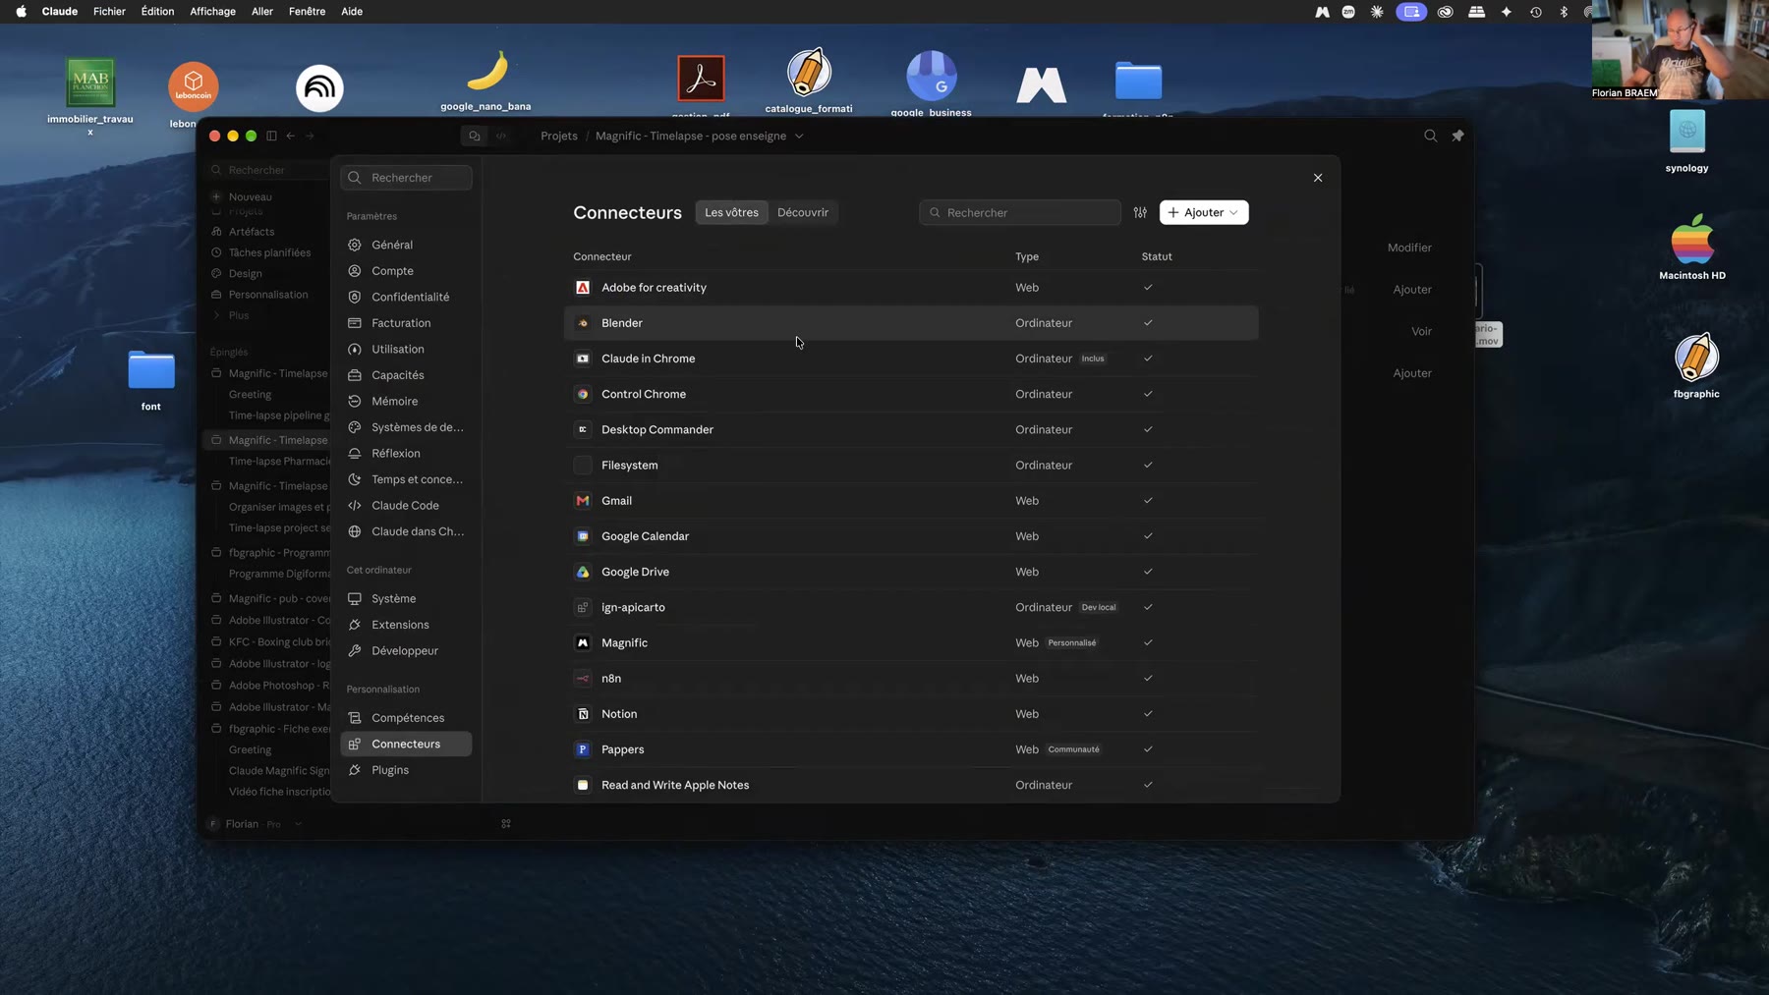Click the Control Chrome connector icon
Image resolution: width=1769 pixels, height=995 pixels.
pos(583,394)
